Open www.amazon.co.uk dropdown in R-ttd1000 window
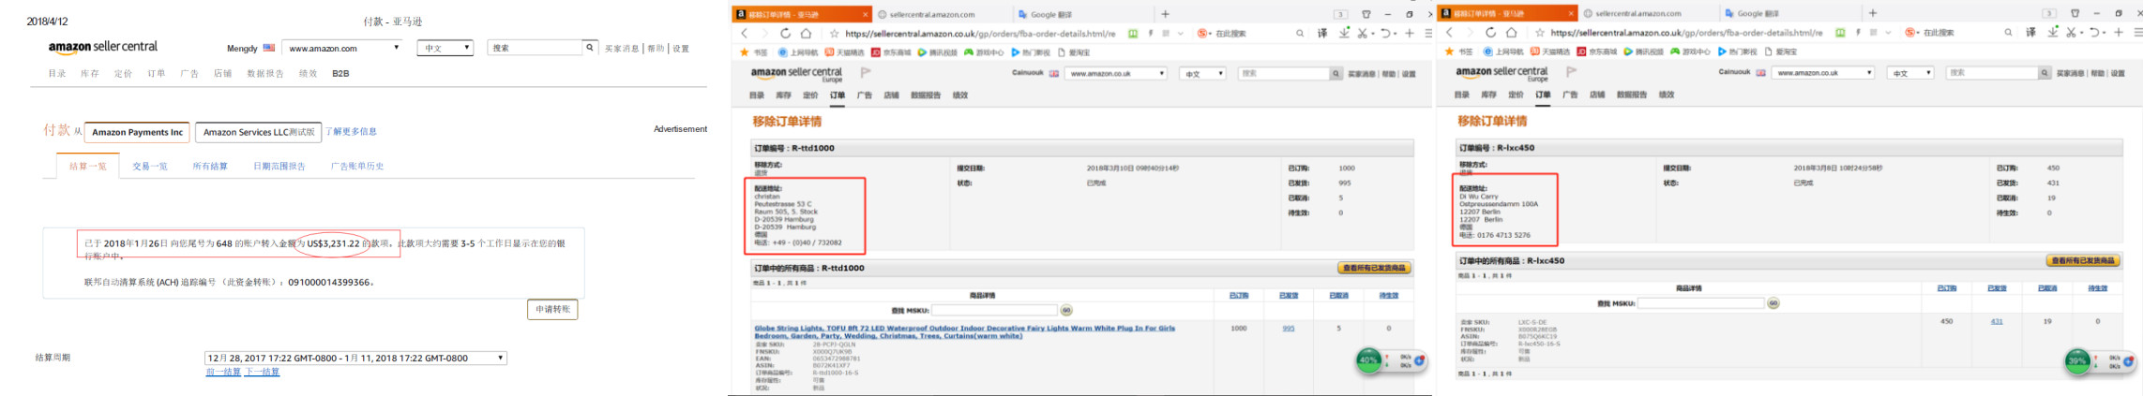This screenshot has width=2143, height=396. (1116, 73)
